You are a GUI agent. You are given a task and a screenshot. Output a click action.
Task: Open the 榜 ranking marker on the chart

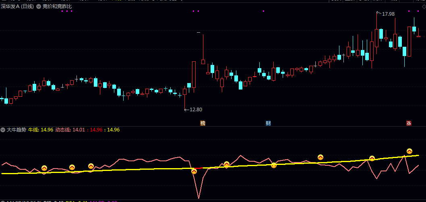tap(203, 123)
